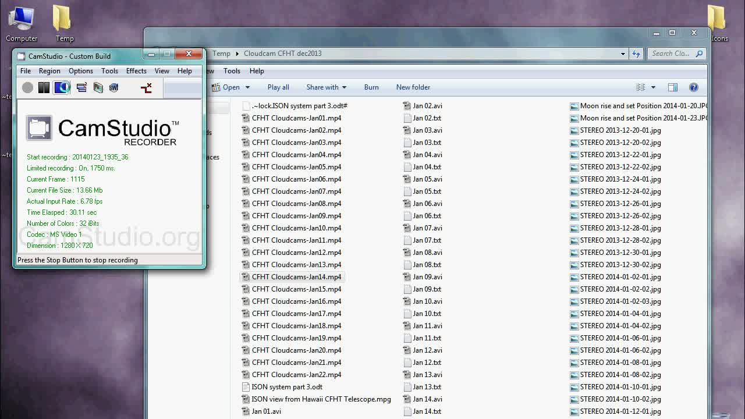Select the Jan 02.avi video icon
Viewport: 745px width, 419px height.
pyautogui.click(x=407, y=106)
